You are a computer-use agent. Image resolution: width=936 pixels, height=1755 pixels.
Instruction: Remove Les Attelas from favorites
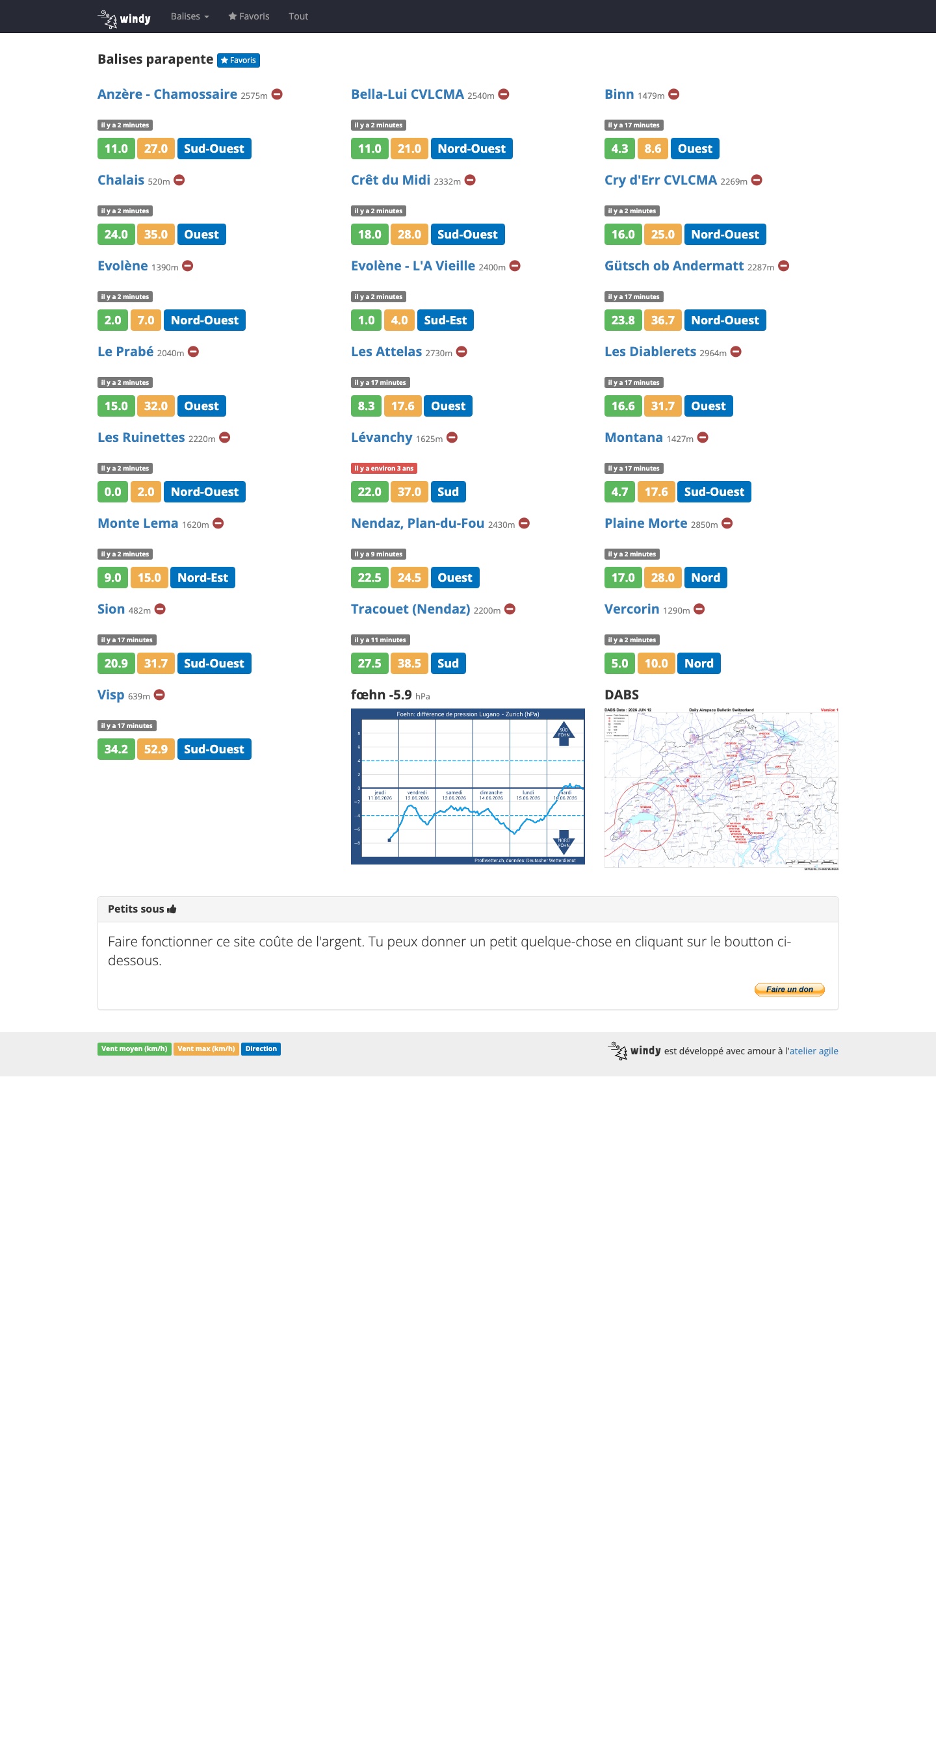click(x=462, y=352)
